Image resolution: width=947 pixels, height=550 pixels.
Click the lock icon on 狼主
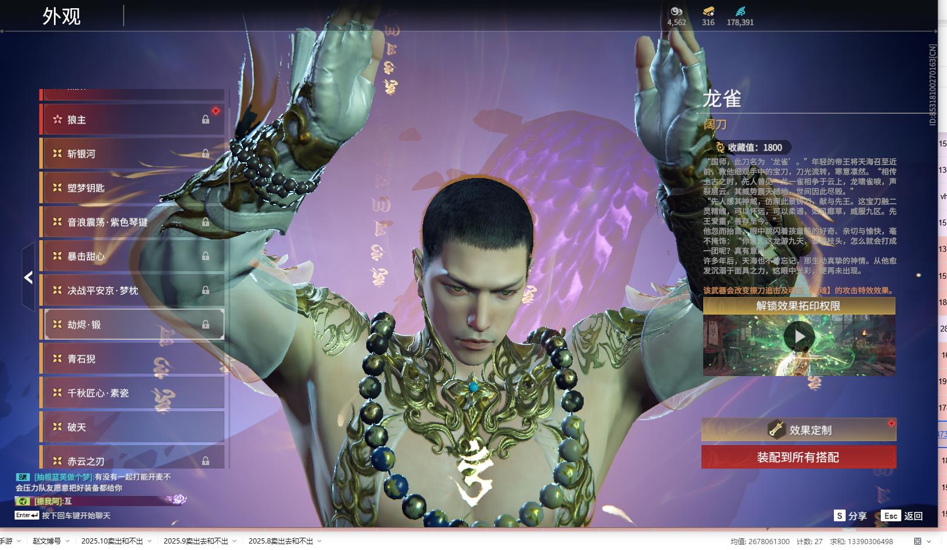tap(206, 119)
